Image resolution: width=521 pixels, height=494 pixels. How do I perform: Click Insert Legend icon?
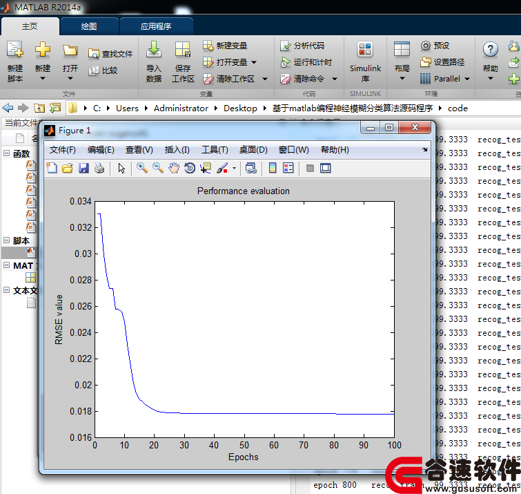[x=288, y=168]
